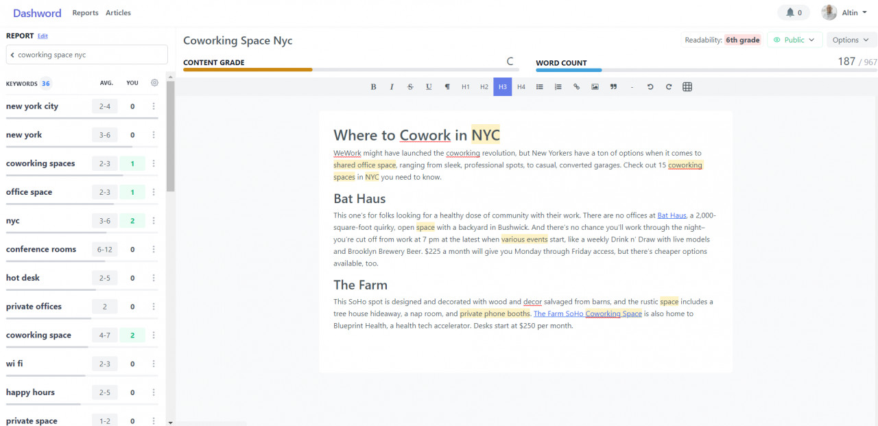
Task: Click 'The Farm' heading in the editor
Action: click(360, 285)
